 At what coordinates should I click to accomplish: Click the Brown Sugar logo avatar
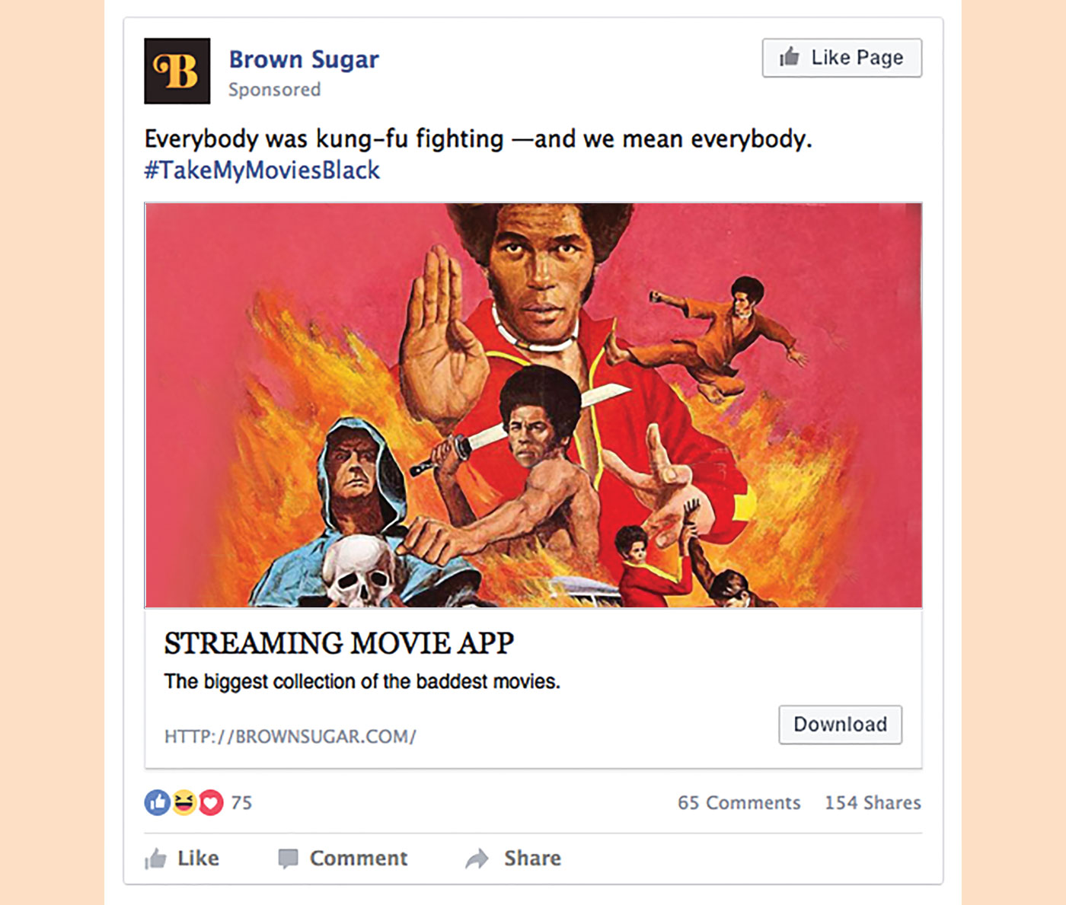[177, 71]
